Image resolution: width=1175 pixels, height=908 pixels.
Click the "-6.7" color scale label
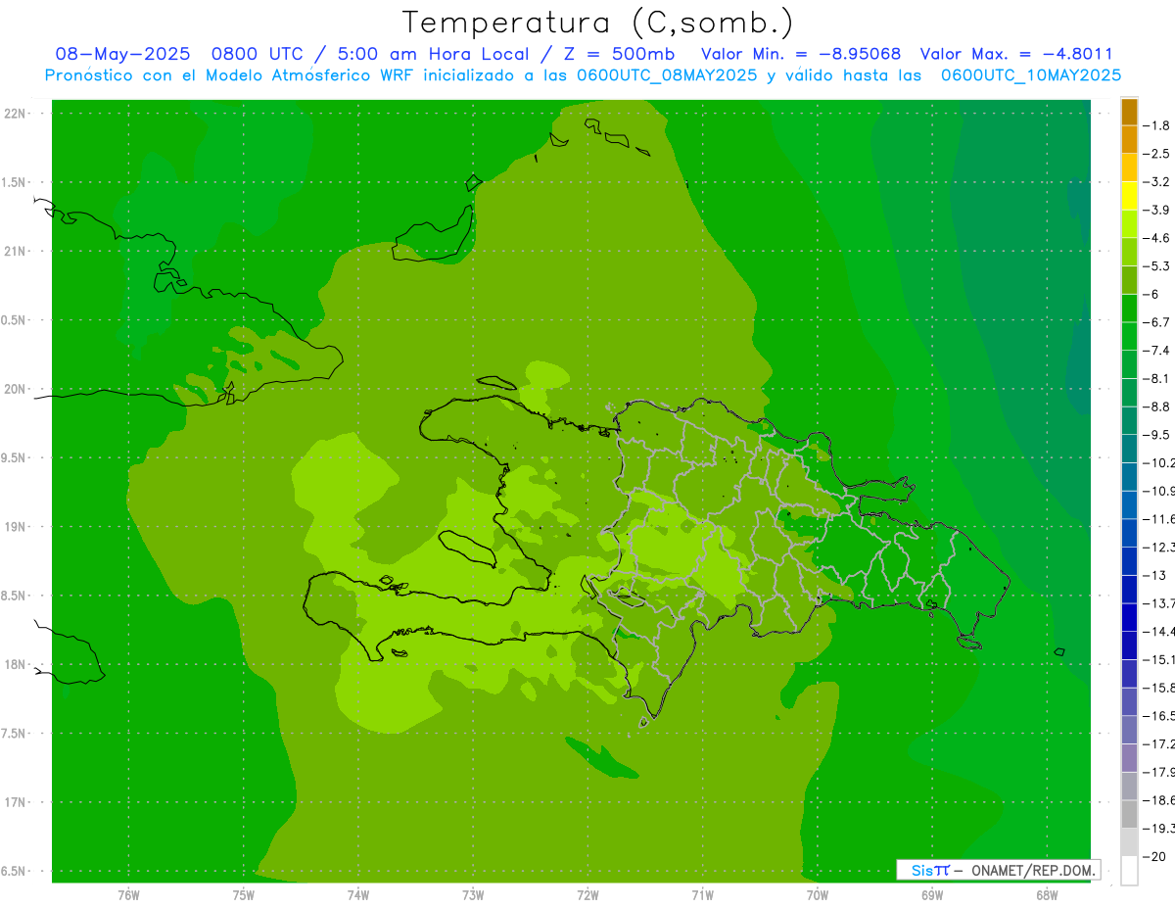1156,322
